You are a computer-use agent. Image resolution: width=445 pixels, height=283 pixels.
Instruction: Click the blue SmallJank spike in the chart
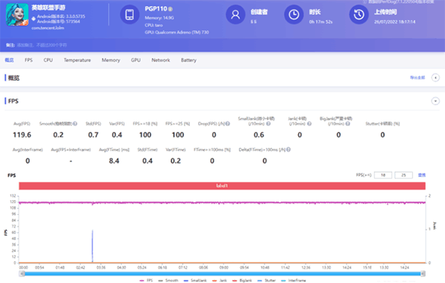[92, 246]
